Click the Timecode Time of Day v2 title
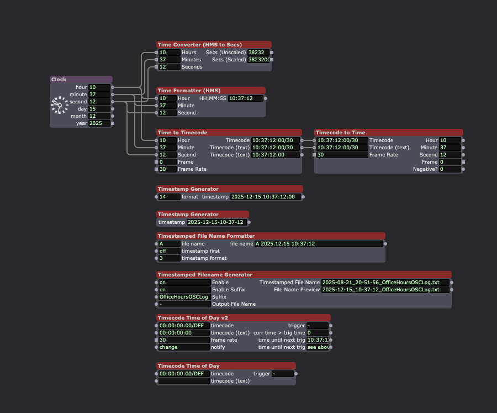 244,318
